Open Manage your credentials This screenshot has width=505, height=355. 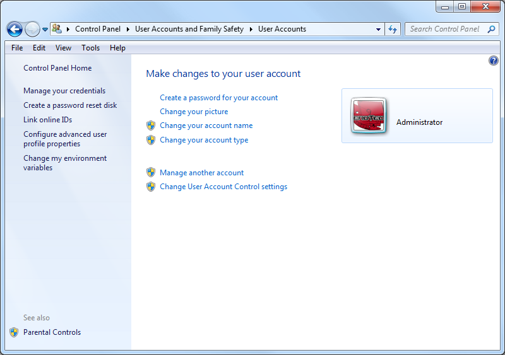point(64,91)
